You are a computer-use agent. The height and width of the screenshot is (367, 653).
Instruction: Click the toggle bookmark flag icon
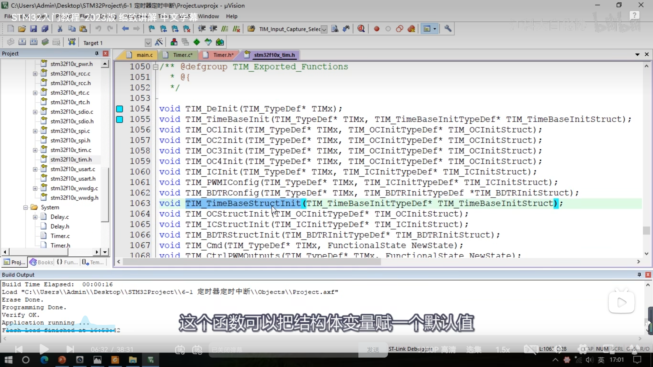(x=152, y=29)
